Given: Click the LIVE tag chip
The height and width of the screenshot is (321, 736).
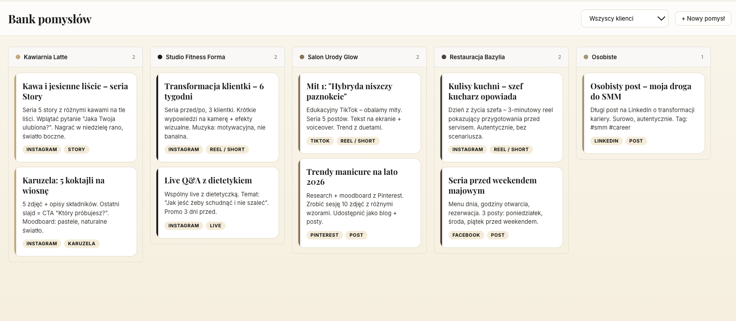Looking at the screenshot, I should point(215,226).
